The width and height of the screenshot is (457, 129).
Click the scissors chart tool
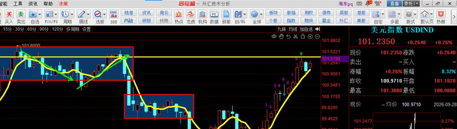coord(295,36)
